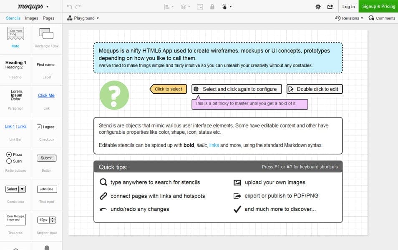
Task: Click the Log in link
Action: click(x=349, y=6)
